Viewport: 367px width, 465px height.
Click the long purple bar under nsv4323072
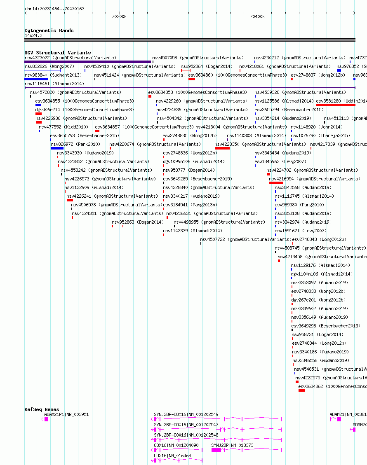click(87, 62)
